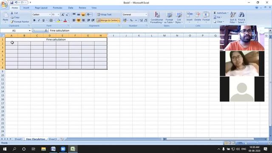Click the Office button logo
Viewport: 272px width, 153px height.
click(x=4, y=4)
